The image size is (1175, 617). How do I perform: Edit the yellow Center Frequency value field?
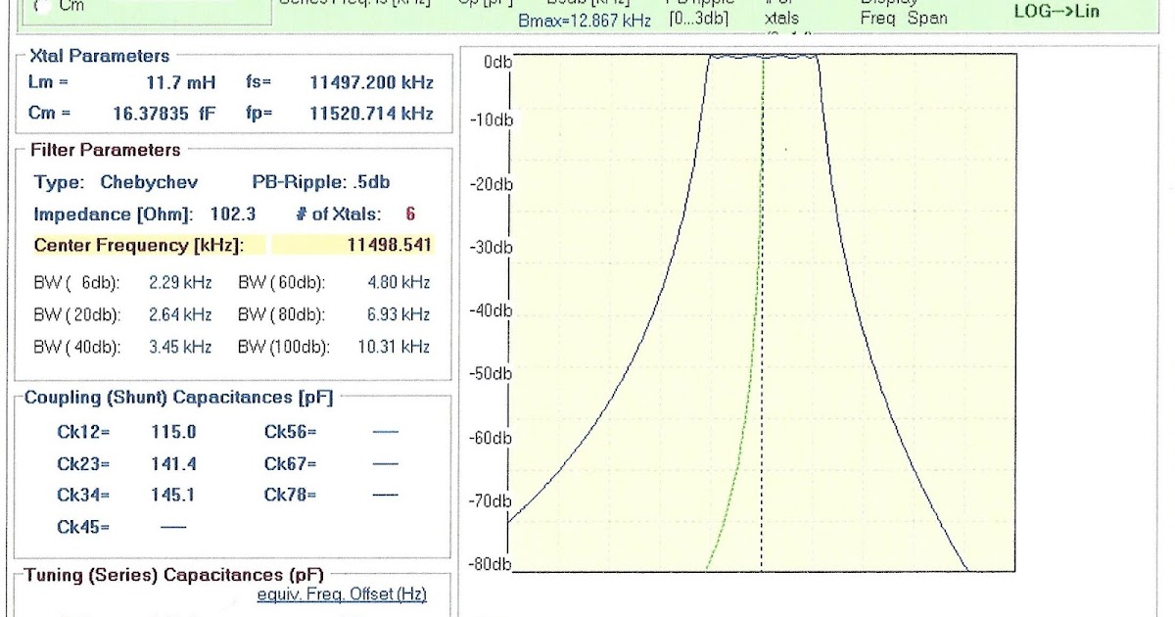point(392,243)
